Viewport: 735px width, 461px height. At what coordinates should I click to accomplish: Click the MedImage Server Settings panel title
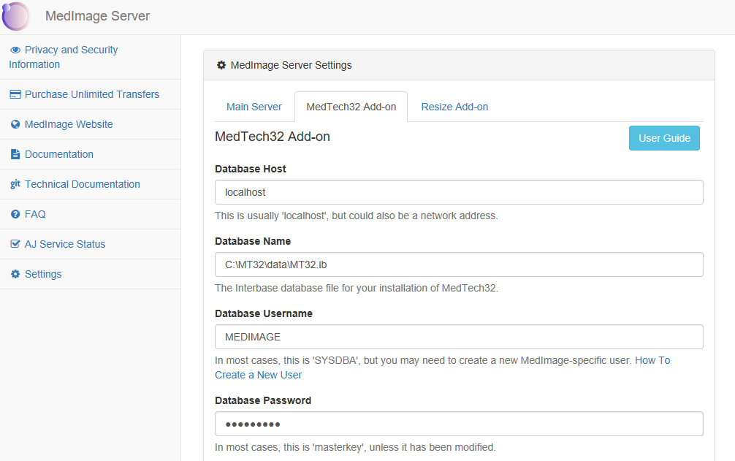pos(291,65)
